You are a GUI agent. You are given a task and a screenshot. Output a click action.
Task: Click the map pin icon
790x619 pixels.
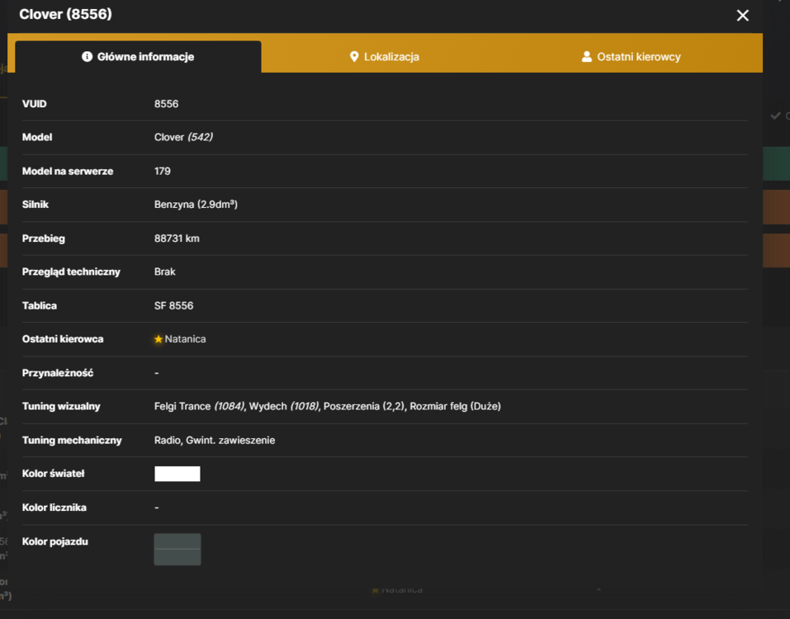[354, 56]
